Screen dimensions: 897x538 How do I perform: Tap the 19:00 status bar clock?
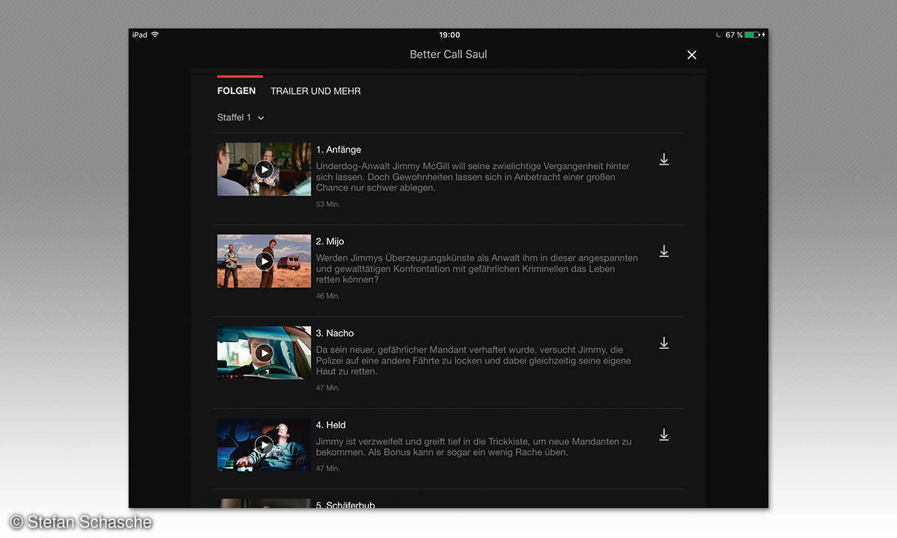(x=449, y=35)
